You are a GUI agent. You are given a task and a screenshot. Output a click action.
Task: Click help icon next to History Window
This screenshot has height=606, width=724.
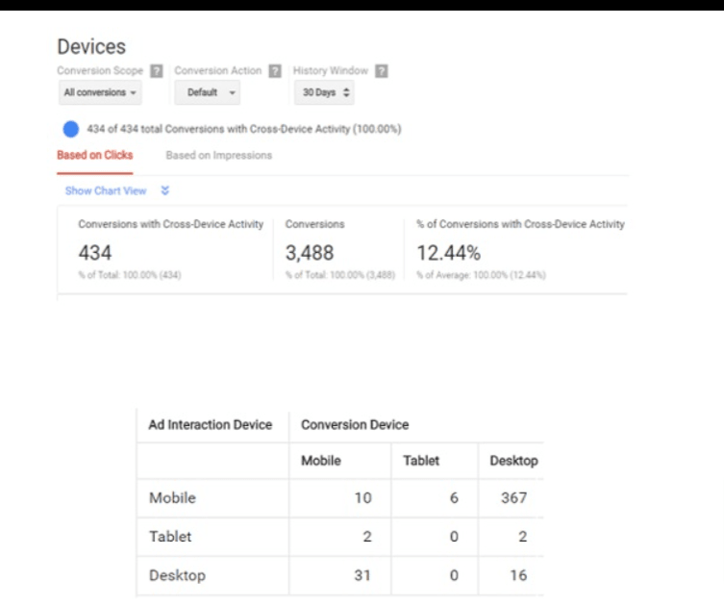coord(382,71)
